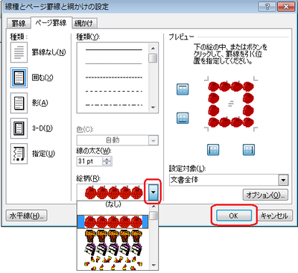This screenshot has height=273, width=298.
Task: Click the 3-D(D) label text
Action: tap(42, 128)
